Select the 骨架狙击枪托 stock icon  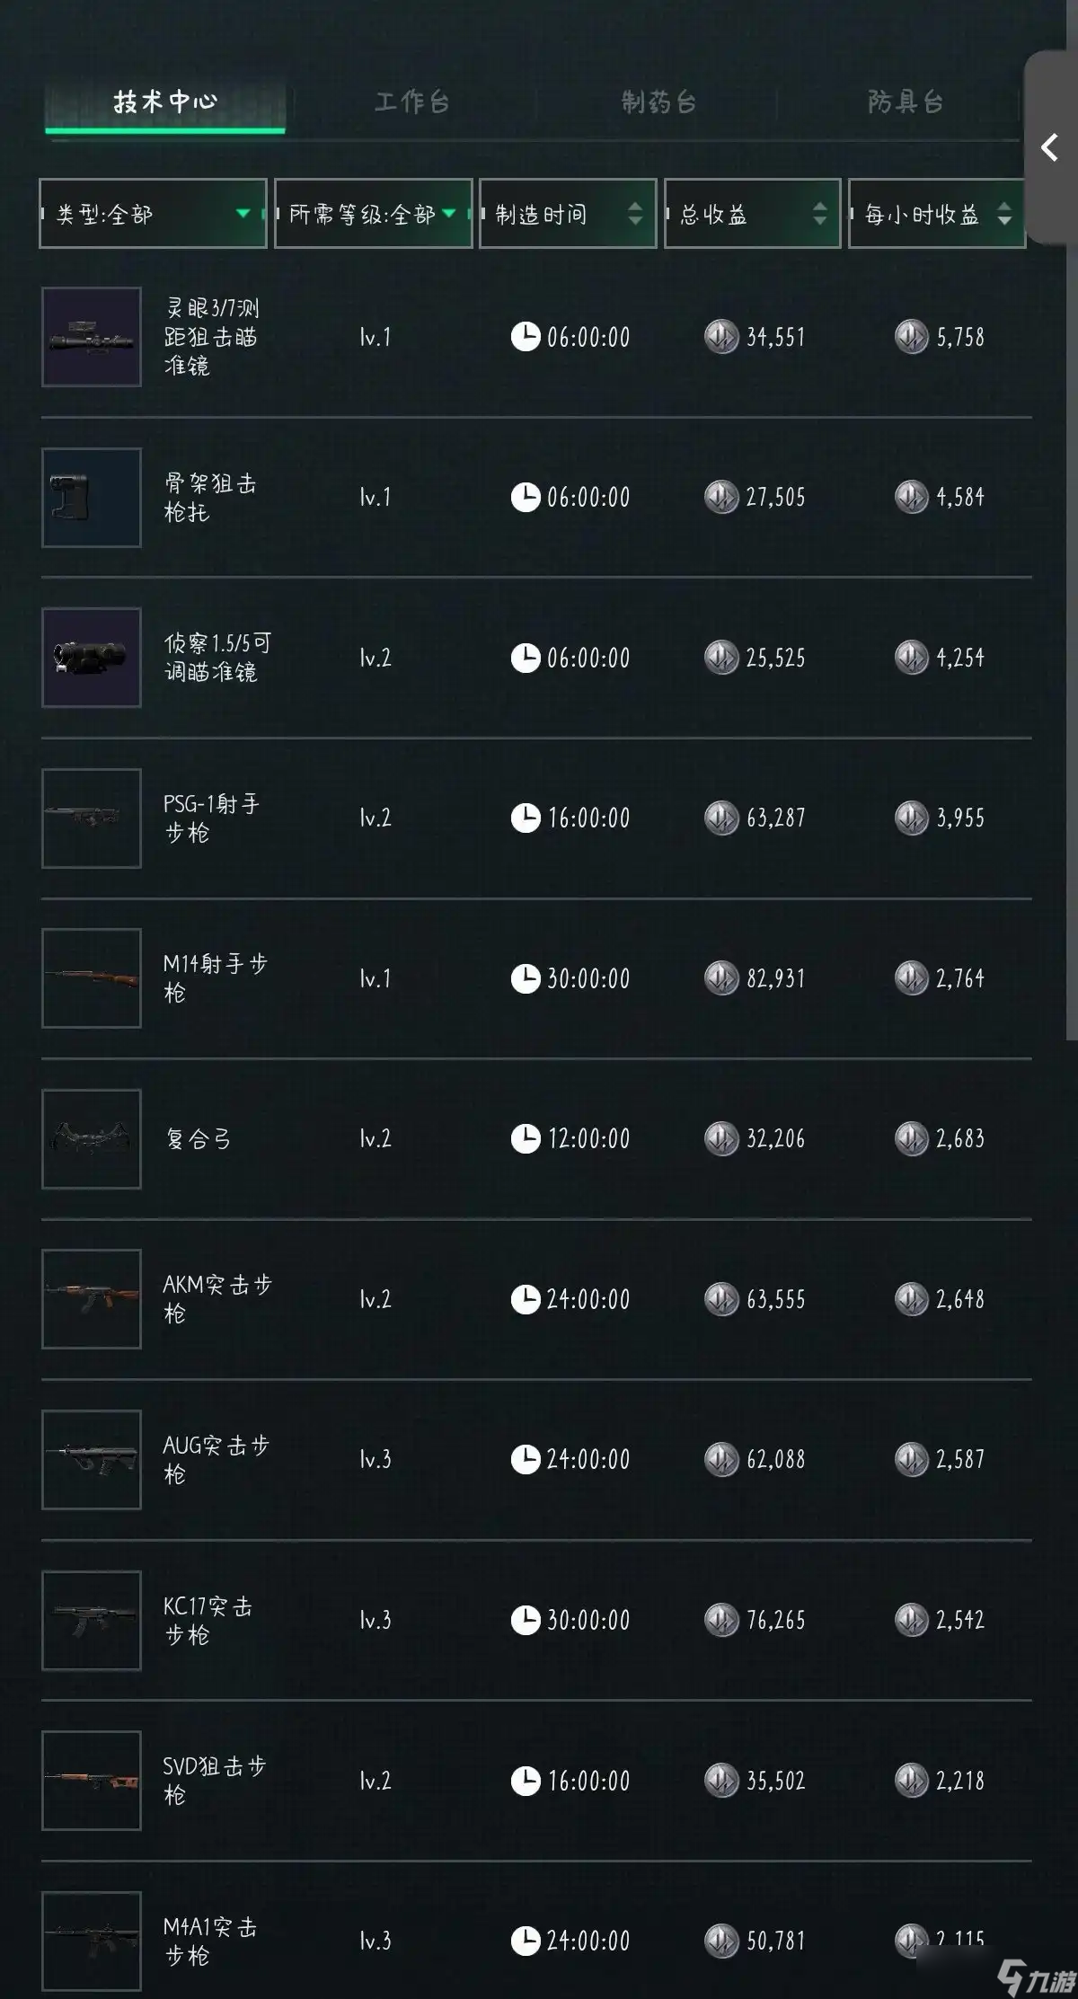tap(92, 497)
